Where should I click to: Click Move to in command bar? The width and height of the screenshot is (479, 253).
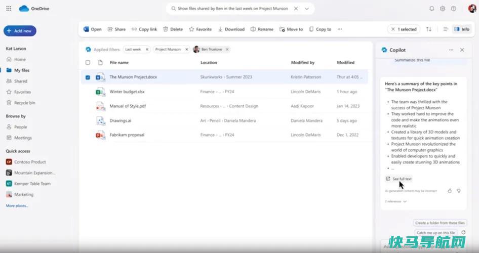[291, 29]
